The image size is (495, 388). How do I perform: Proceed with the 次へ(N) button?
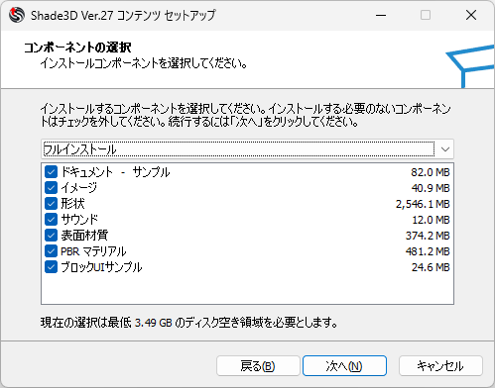[x=344, y=365]
